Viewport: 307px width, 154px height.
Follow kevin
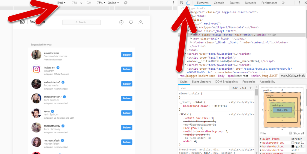[x=127, y=113]
